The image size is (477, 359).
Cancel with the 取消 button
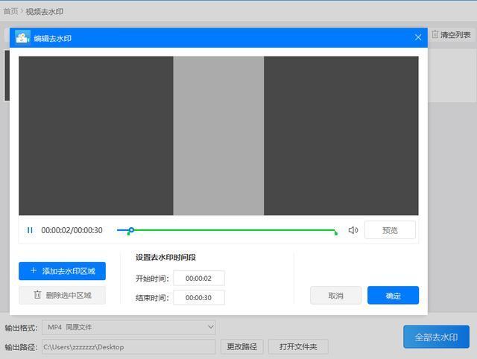coord(336,295)
